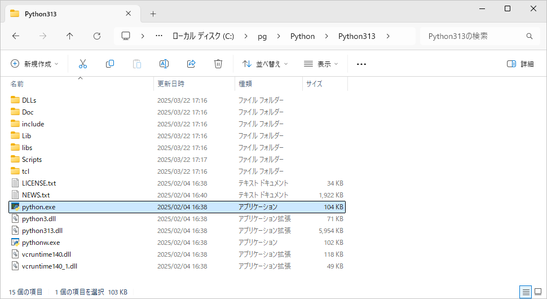This screenshot has width=547, height=299.
Task: Click the 2025/02/04 16:40 date cell
Action: (x=182, y=195)
